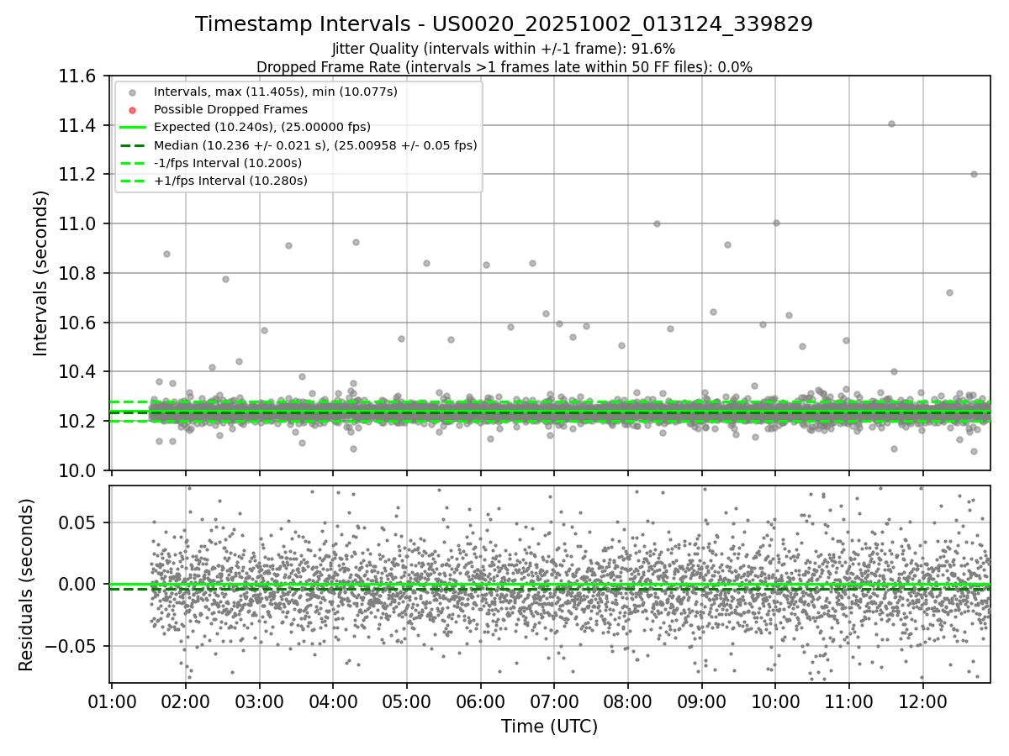Click the 10.88-second outlier point before 02:00
This screenshot has width=1009, height=756.
pos(166,254)
